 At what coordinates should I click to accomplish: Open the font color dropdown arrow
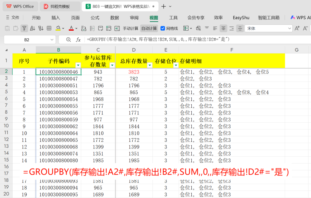76,29
